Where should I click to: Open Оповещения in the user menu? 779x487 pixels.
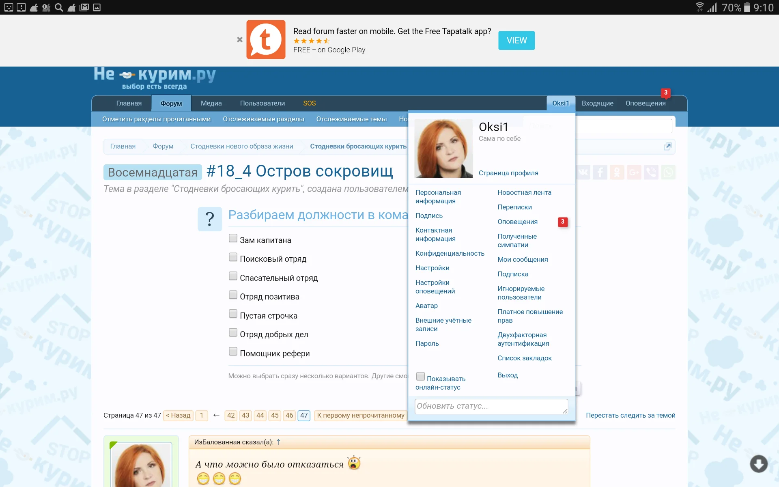(x=517, y=222)
